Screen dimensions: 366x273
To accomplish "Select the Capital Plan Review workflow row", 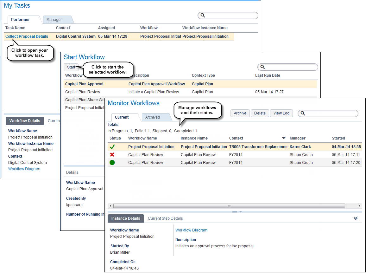I will click(190, 92).
